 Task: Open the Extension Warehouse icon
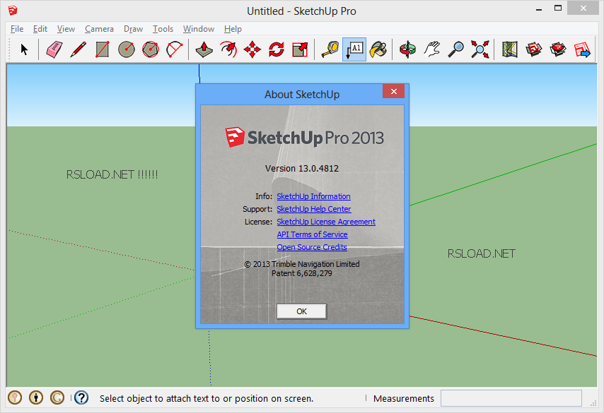pos(558,49)
